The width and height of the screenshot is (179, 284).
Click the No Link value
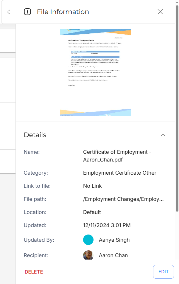tap(92, 186)
